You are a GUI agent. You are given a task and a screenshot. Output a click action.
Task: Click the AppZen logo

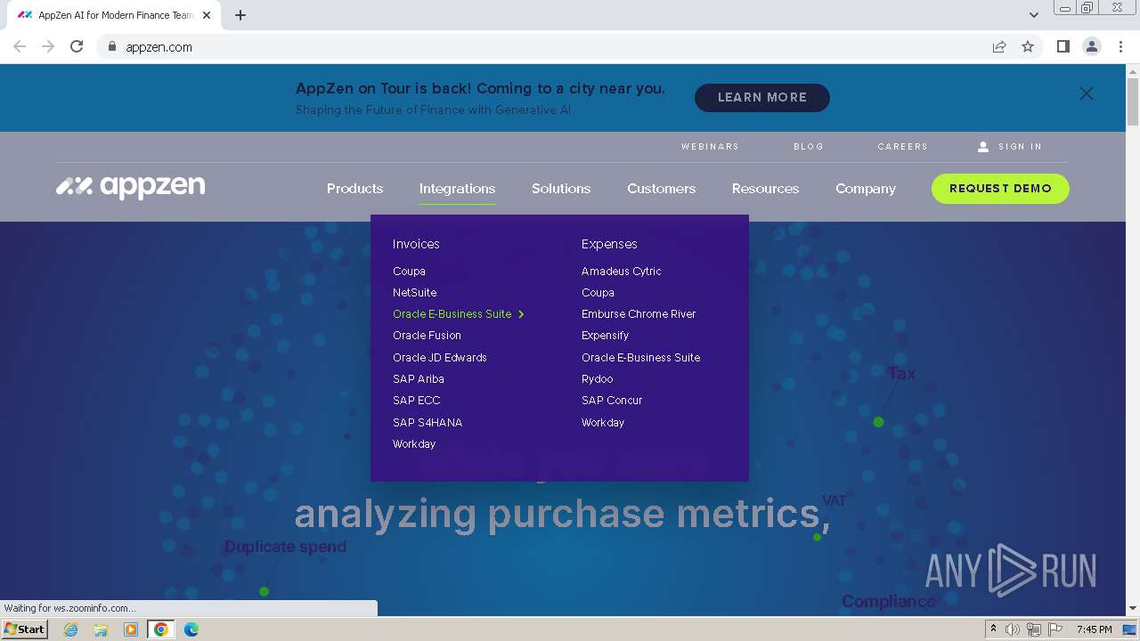[130, 187]
